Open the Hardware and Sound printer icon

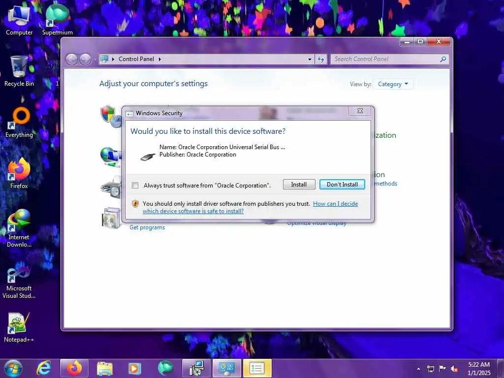[111, 187]
